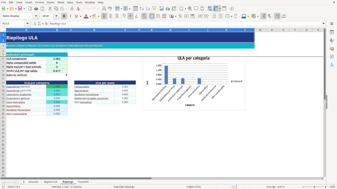Viewport: 337px width, 189px height.
Task: Open the Sheet menu
Action: [x=61, y=2]
